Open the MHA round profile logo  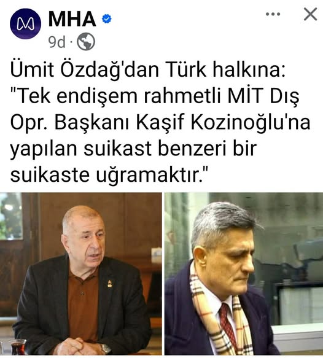click(x=25, y=23)
